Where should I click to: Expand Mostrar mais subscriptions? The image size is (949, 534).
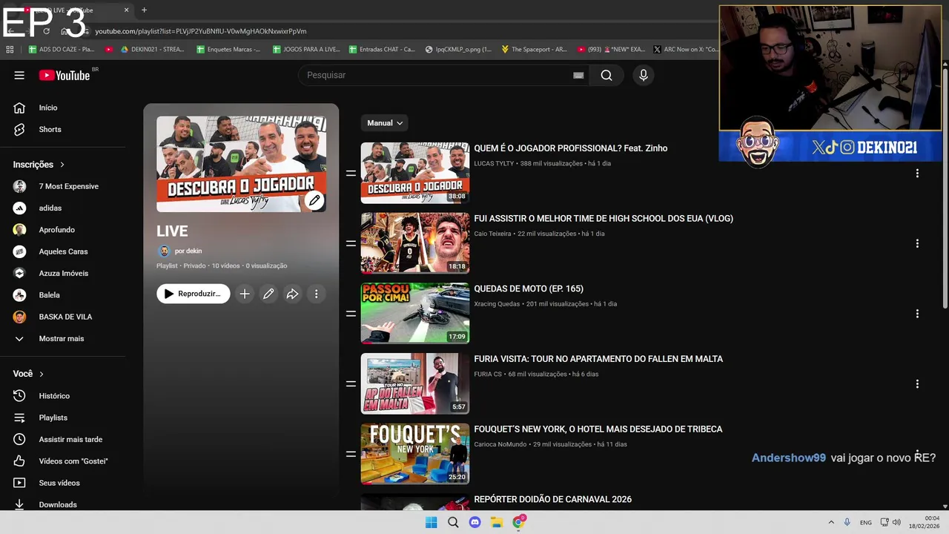(x=63, y=338)
